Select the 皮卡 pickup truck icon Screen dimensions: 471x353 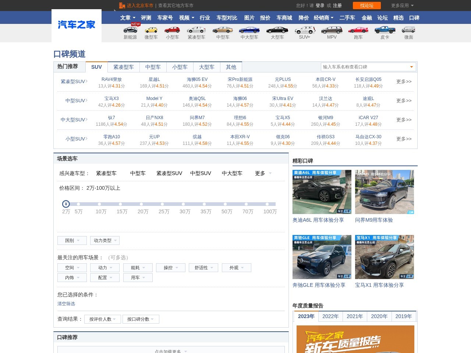click(x=385, y=30)
